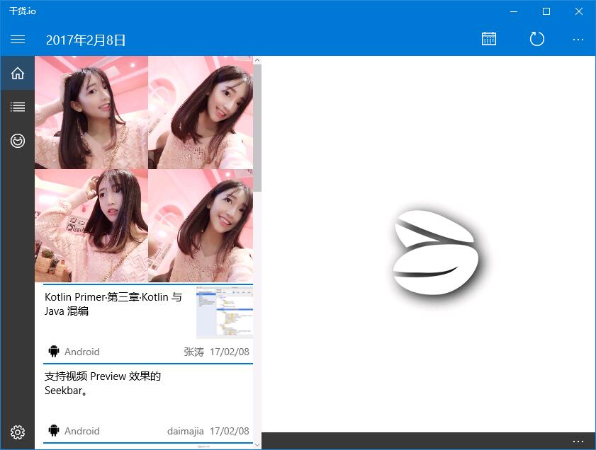Open the smiley face section

pos(18,141)
